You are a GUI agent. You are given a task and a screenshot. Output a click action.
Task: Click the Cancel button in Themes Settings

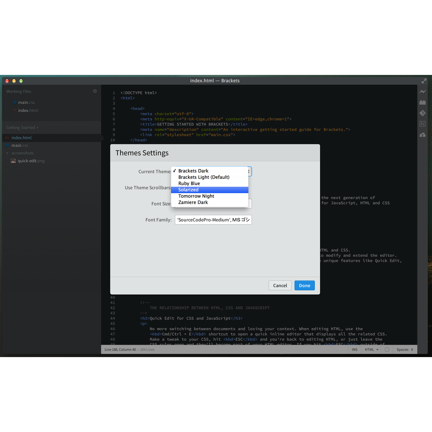(280, 286)
